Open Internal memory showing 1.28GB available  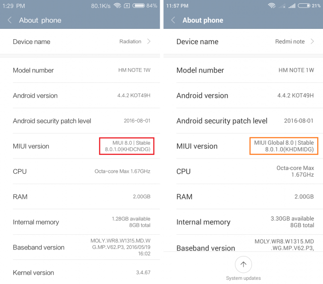81,222
